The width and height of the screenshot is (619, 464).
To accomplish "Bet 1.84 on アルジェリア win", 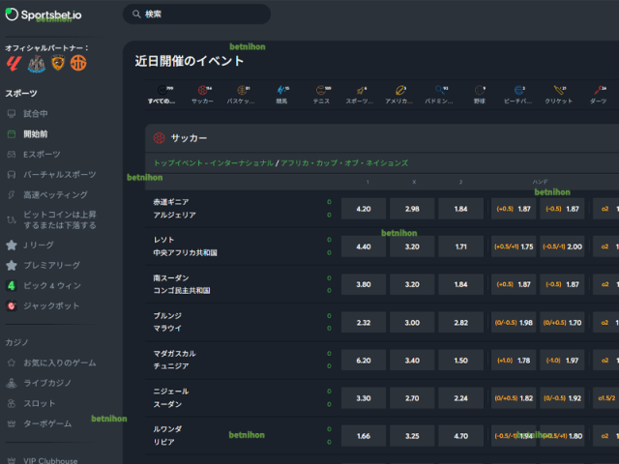I will click(x=460, y=209).
